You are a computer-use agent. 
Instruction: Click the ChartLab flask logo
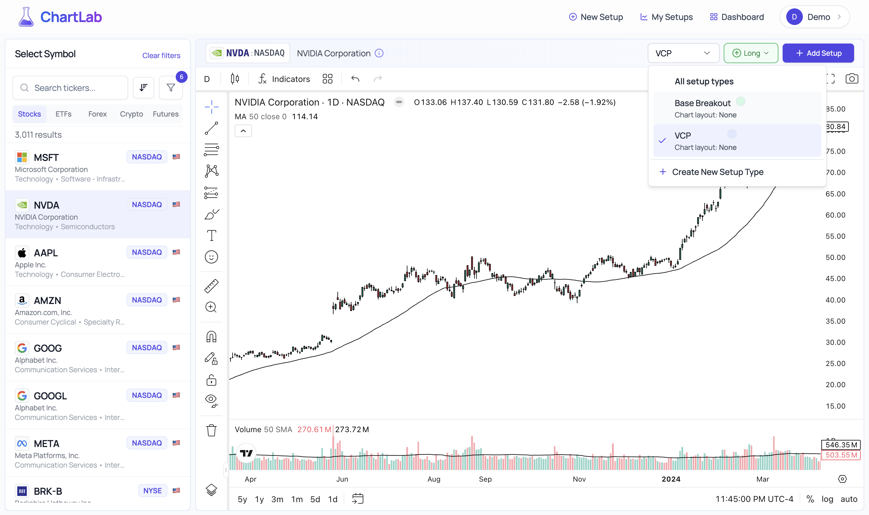pyautogui.click(x=26, y=17)
